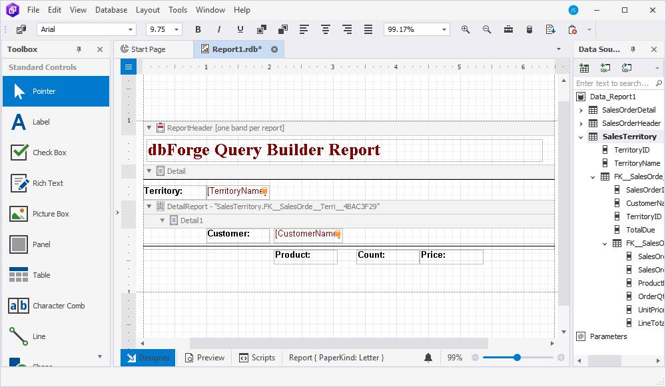Click the designer vertical scrollbar

click(563, 204)
